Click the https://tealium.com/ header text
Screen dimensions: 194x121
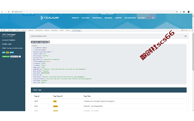click(38, 36)
